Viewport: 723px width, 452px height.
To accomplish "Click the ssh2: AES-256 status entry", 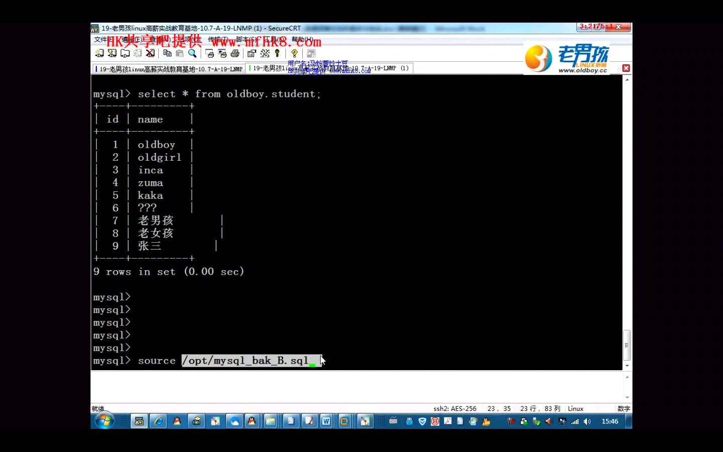I will 455,409.
